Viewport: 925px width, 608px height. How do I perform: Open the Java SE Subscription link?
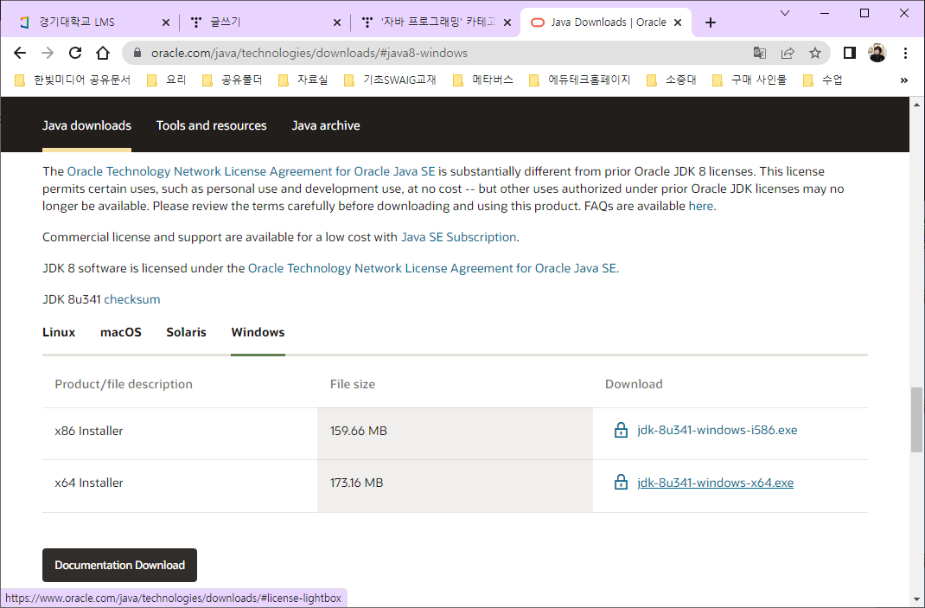click(x=458, y=237)
